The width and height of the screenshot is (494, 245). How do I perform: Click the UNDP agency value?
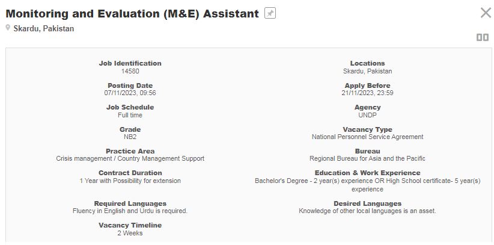367,115
